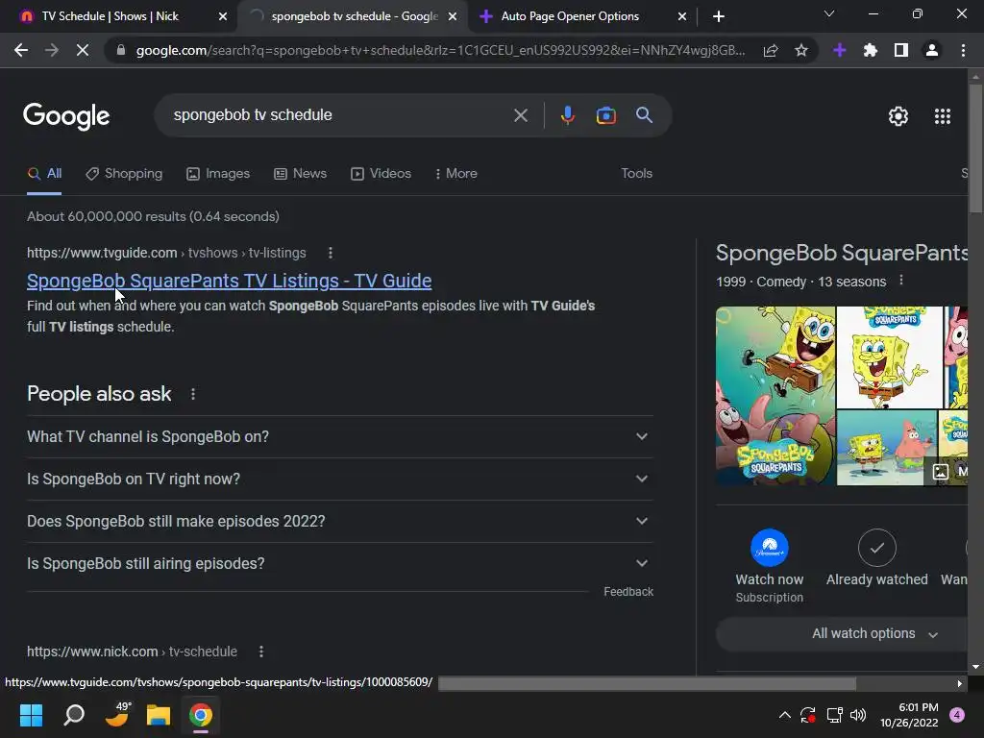Go to Google home via logo
This screenshot has height=738, width=984.
66,115
